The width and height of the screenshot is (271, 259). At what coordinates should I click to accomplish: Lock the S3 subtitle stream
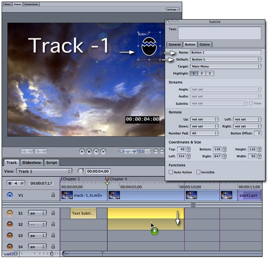click(x=53, y=235)
